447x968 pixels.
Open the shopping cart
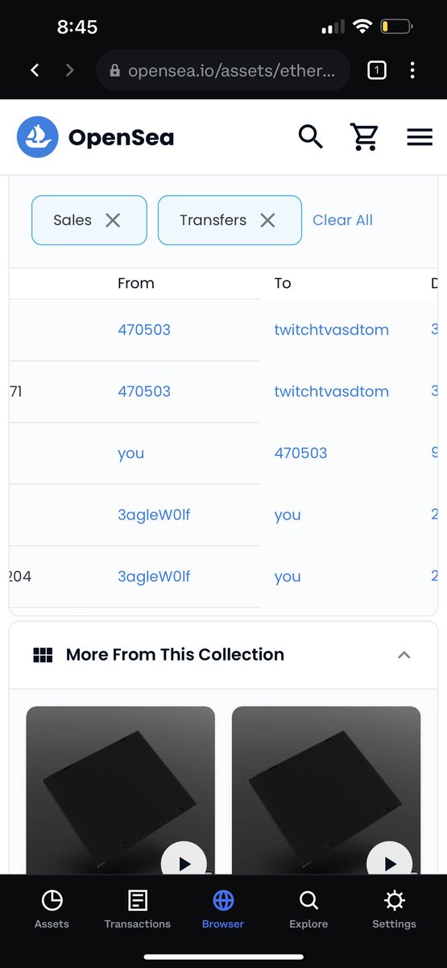click(x=365, y=136)
